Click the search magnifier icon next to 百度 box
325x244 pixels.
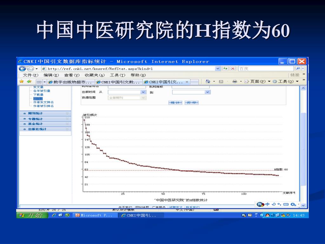(x=298, y=69)
